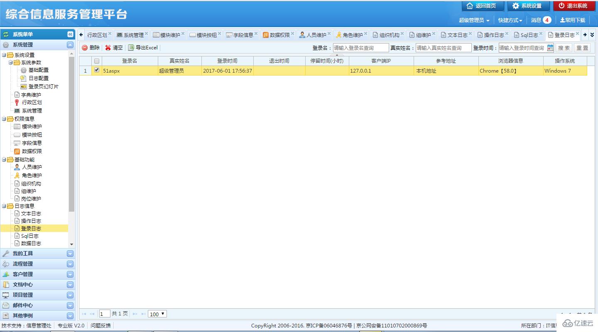Image resolution: width=598 pixels, height=332 pixels.
Task: Collapse the 系统菜单 sidebar with double-arrow icon
Action: (70, 34)
